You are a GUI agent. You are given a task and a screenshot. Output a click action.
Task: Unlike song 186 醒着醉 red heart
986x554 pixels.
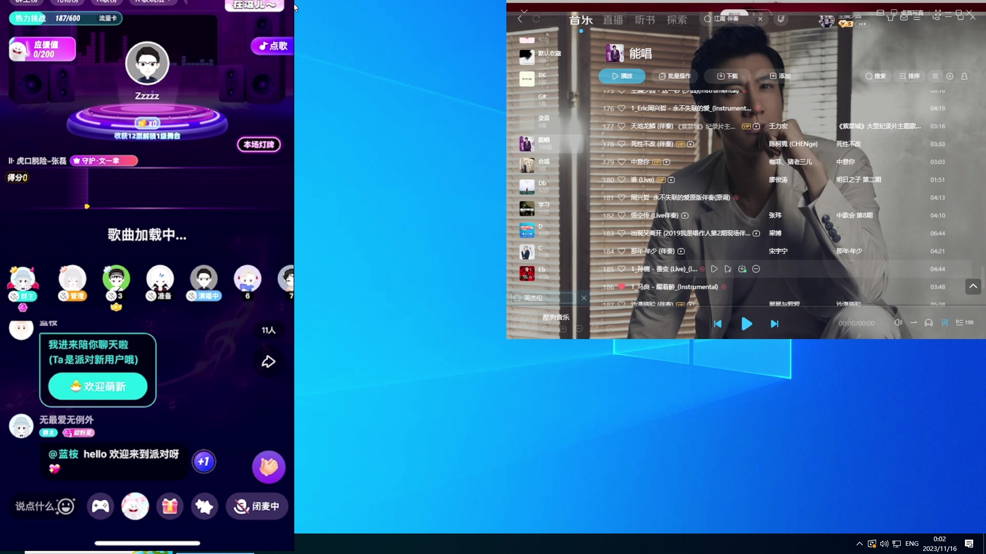tap(621, 287)
